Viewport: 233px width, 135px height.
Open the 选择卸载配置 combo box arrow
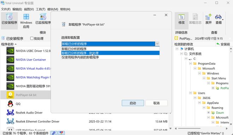pyautogui.click(x=157, y=44)
